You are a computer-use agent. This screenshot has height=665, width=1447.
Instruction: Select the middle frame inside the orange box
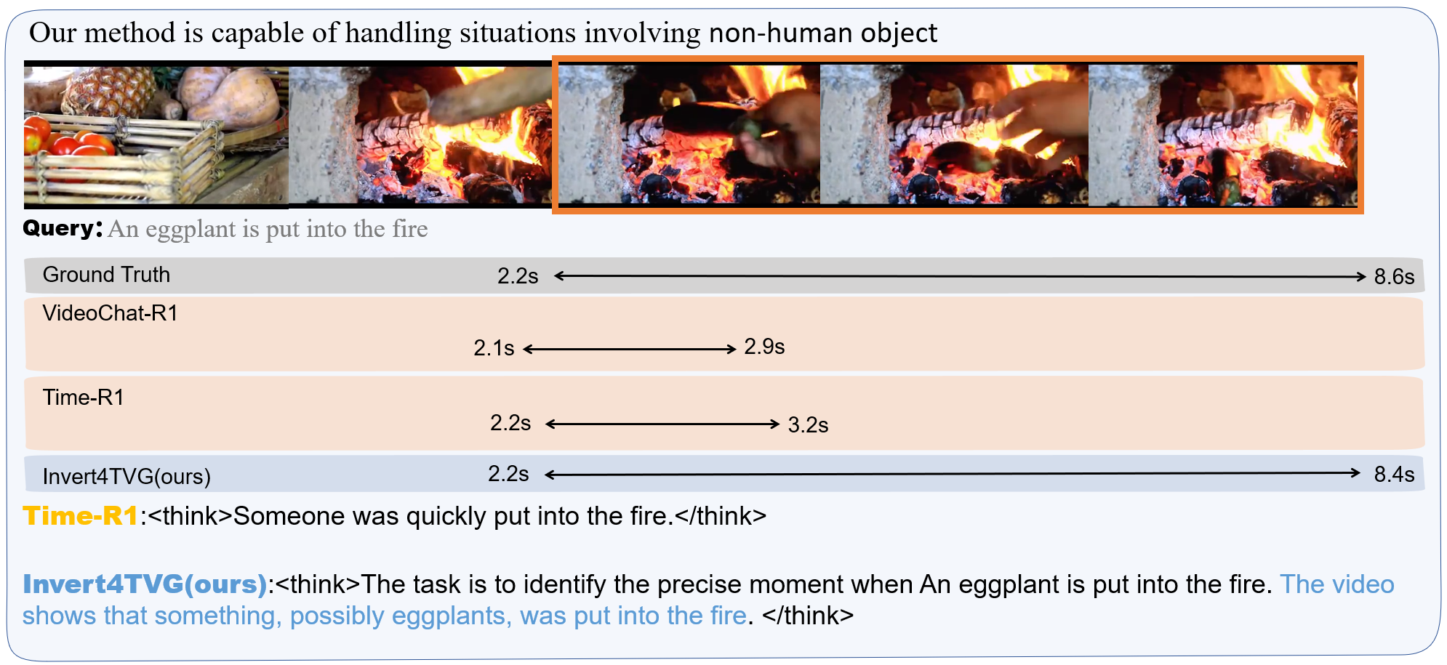(x=954, y=134)
